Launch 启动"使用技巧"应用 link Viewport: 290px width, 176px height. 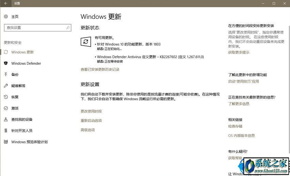tap(243, 81)
